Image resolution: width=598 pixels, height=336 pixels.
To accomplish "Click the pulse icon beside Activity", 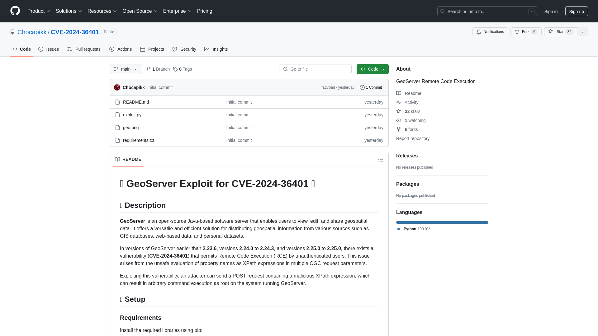I will click(399, 102).
